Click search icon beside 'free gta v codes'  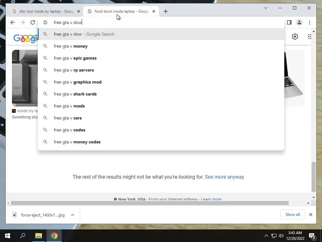pos(45,130)
